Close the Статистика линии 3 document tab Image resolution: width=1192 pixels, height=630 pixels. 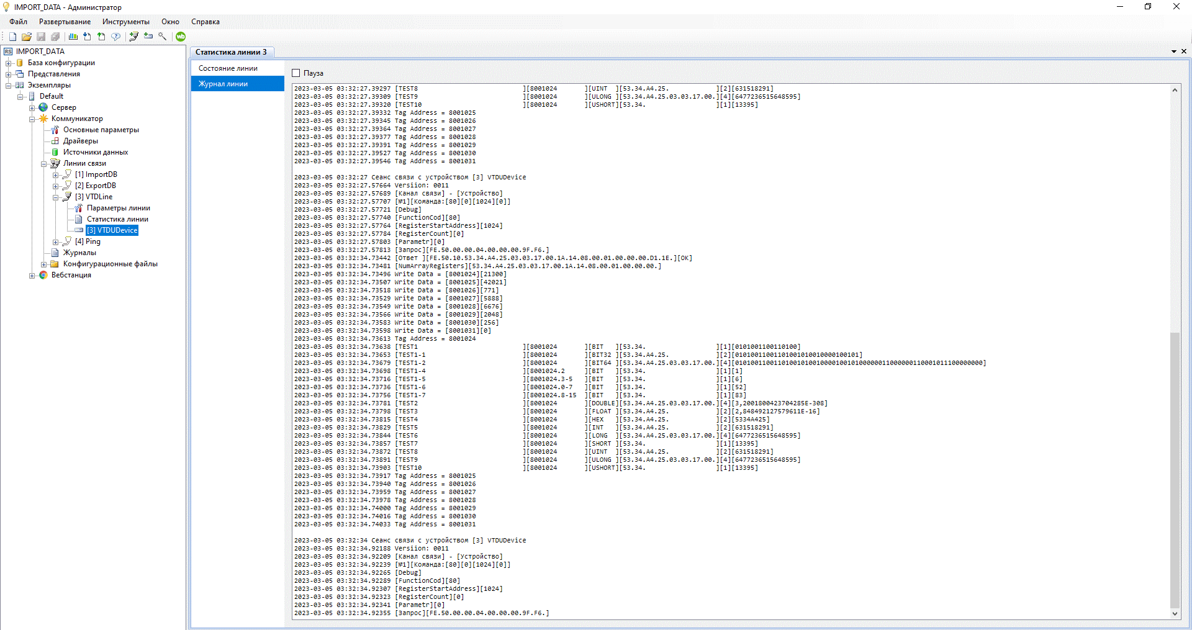1184,52
